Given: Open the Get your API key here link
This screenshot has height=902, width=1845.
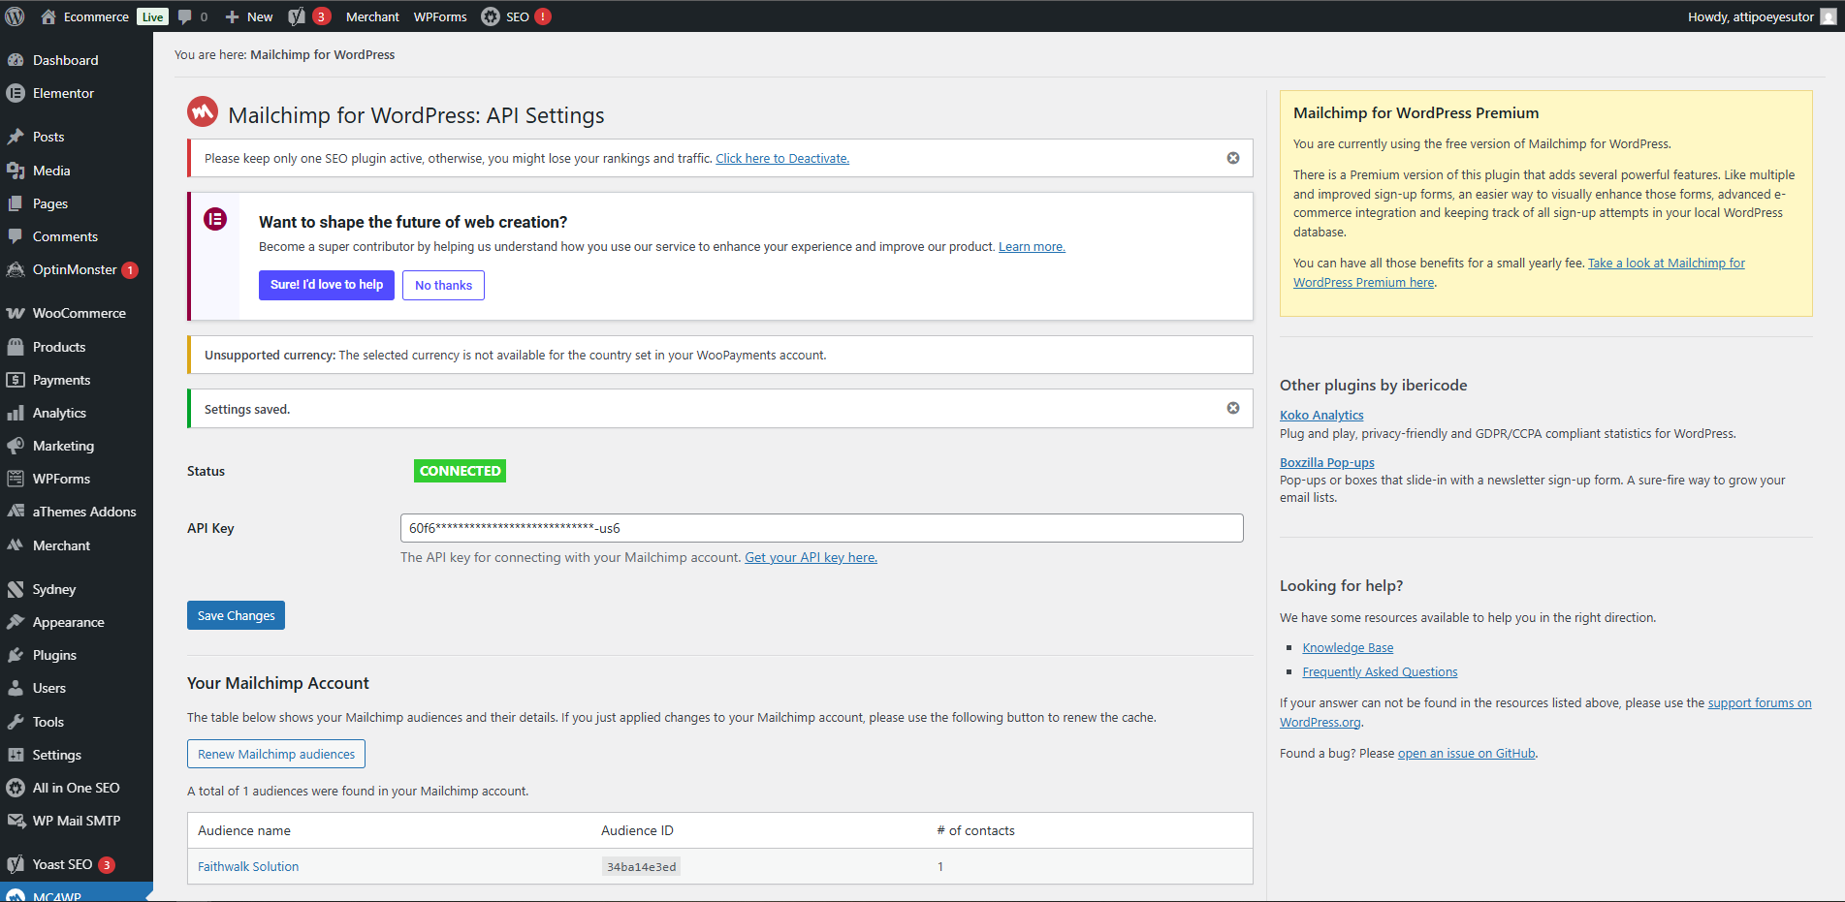Looking at the screenshot, I should [x=811, y=557].
